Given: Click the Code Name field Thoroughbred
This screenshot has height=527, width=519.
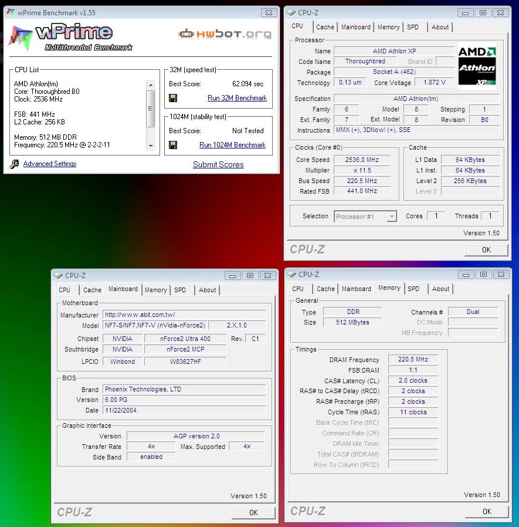Looking at the screenshot, I should pyautogui.click(x=365, y=61).
